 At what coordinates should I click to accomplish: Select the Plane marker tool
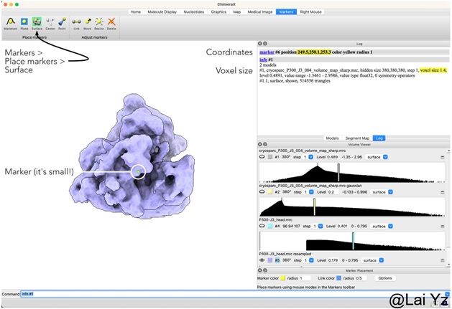coord(24,24)
